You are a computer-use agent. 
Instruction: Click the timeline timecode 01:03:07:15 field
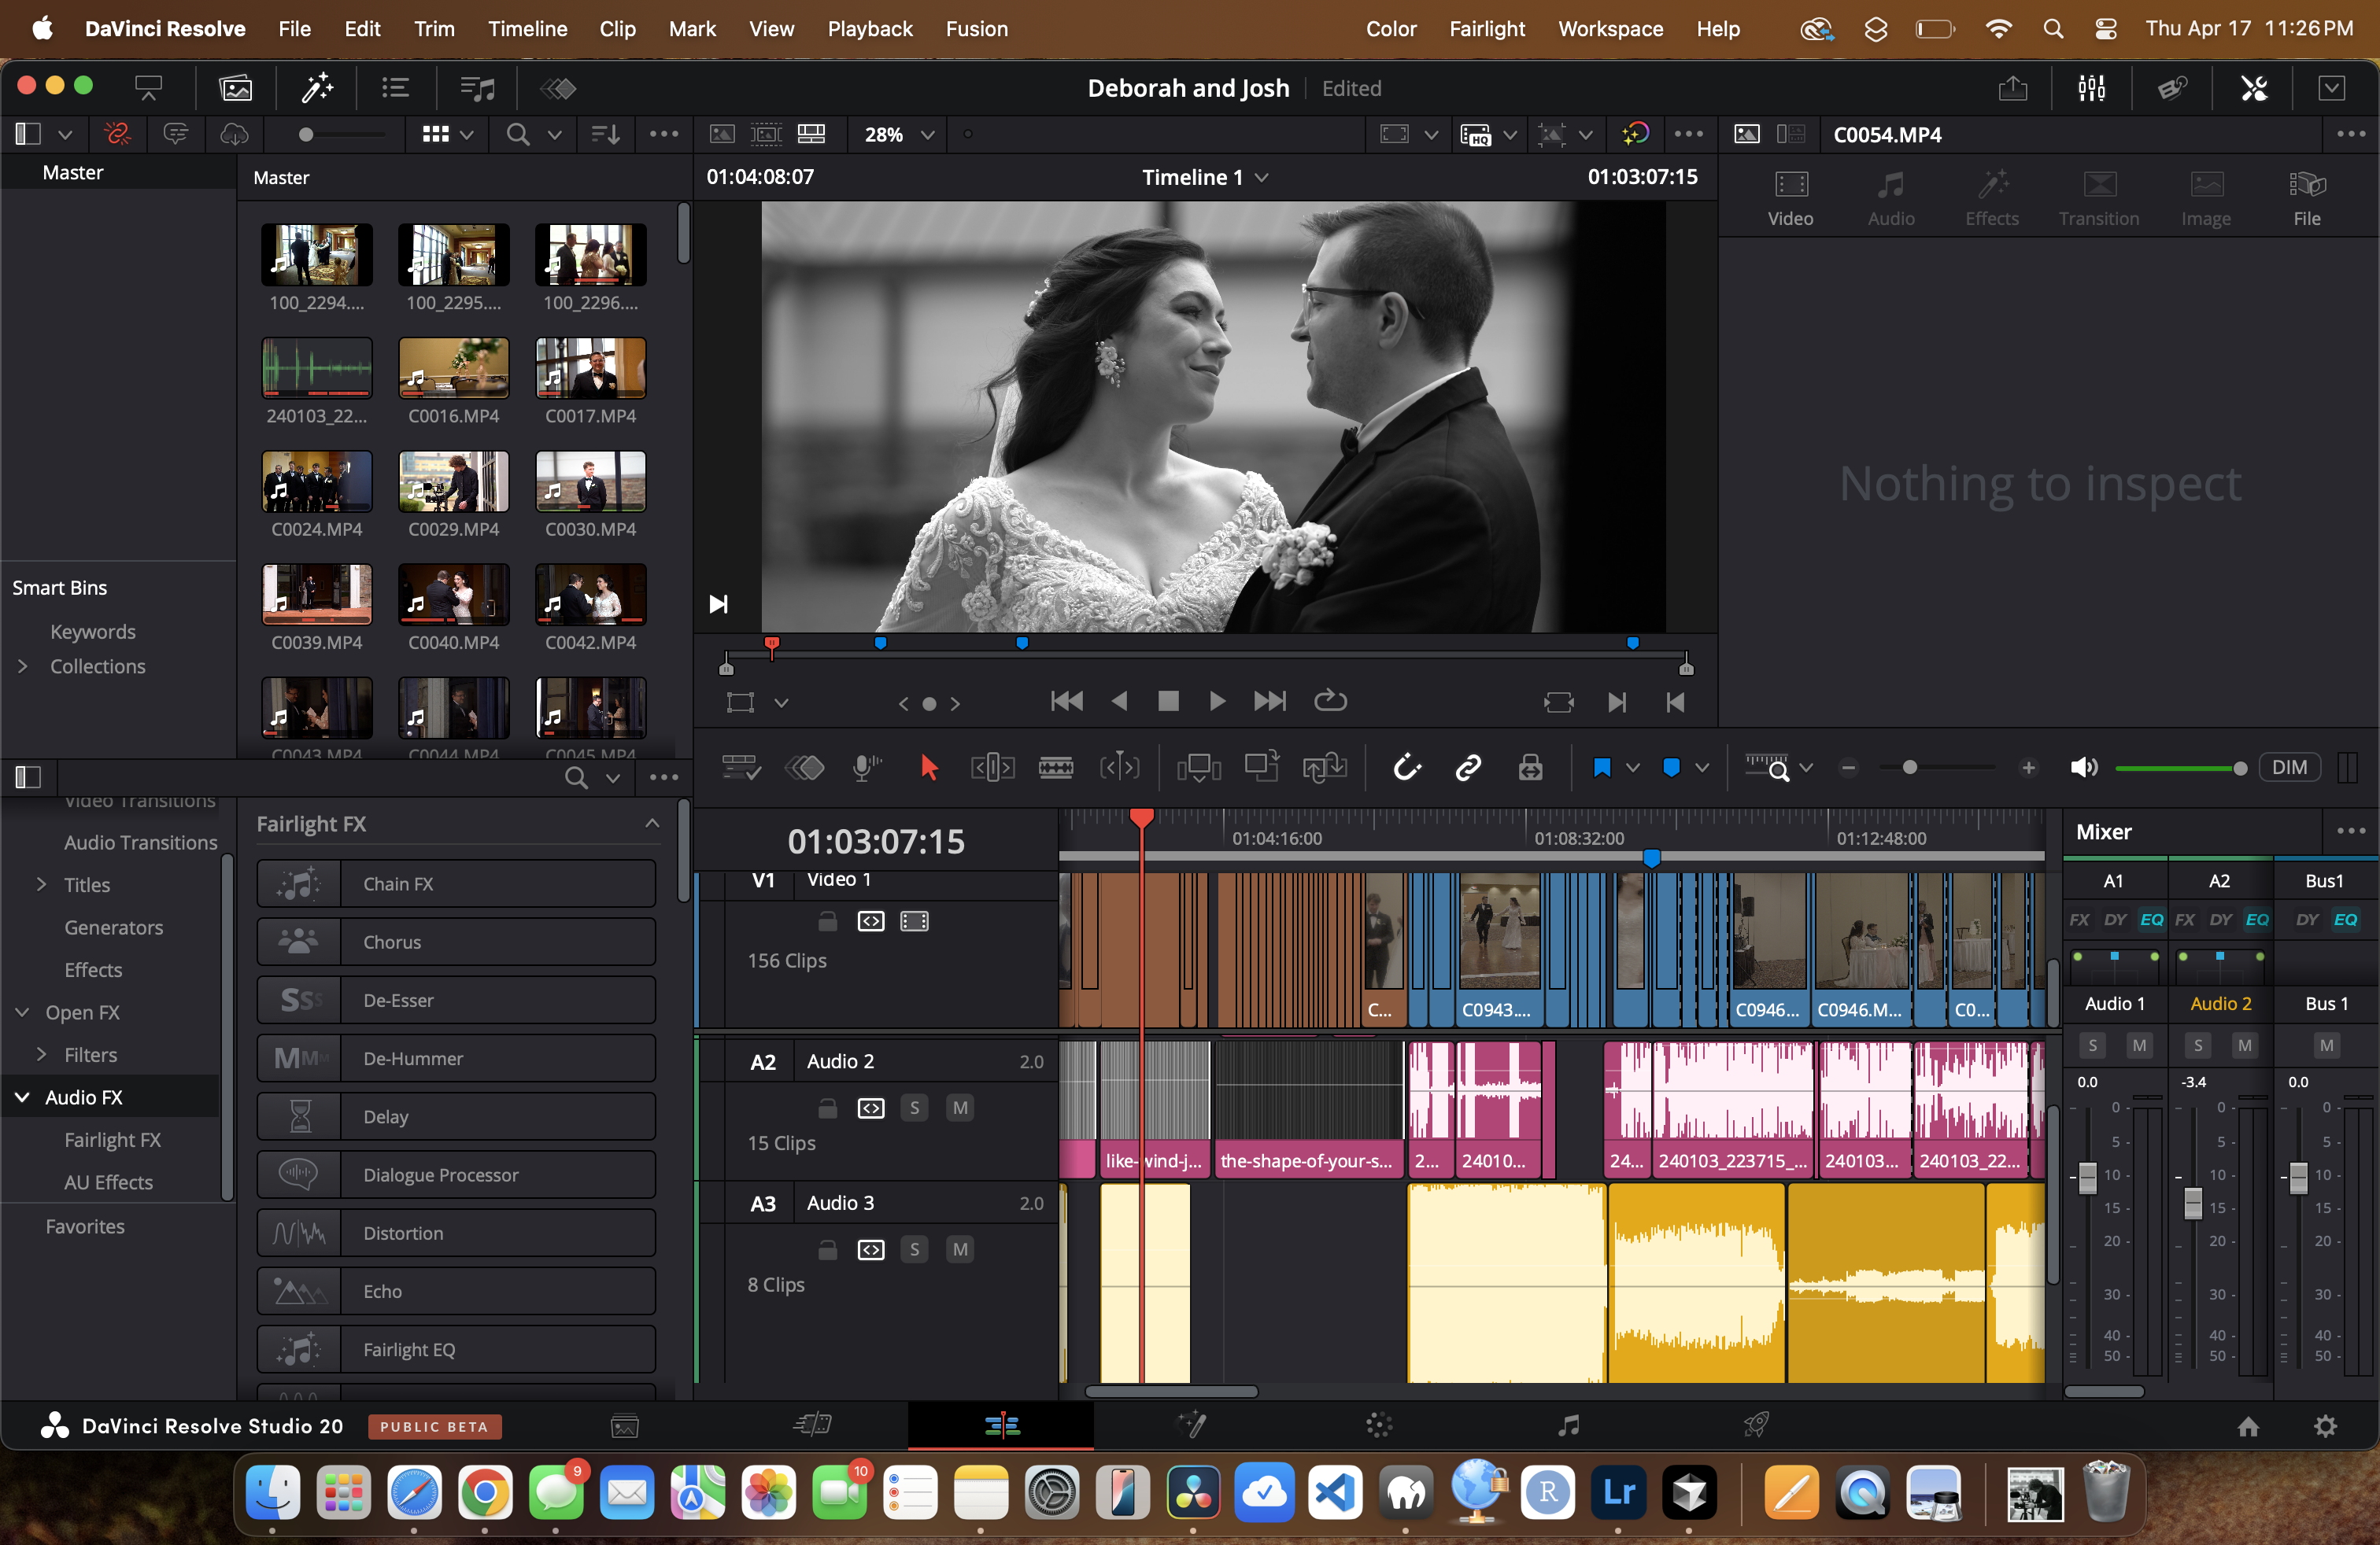click(875, 842)
